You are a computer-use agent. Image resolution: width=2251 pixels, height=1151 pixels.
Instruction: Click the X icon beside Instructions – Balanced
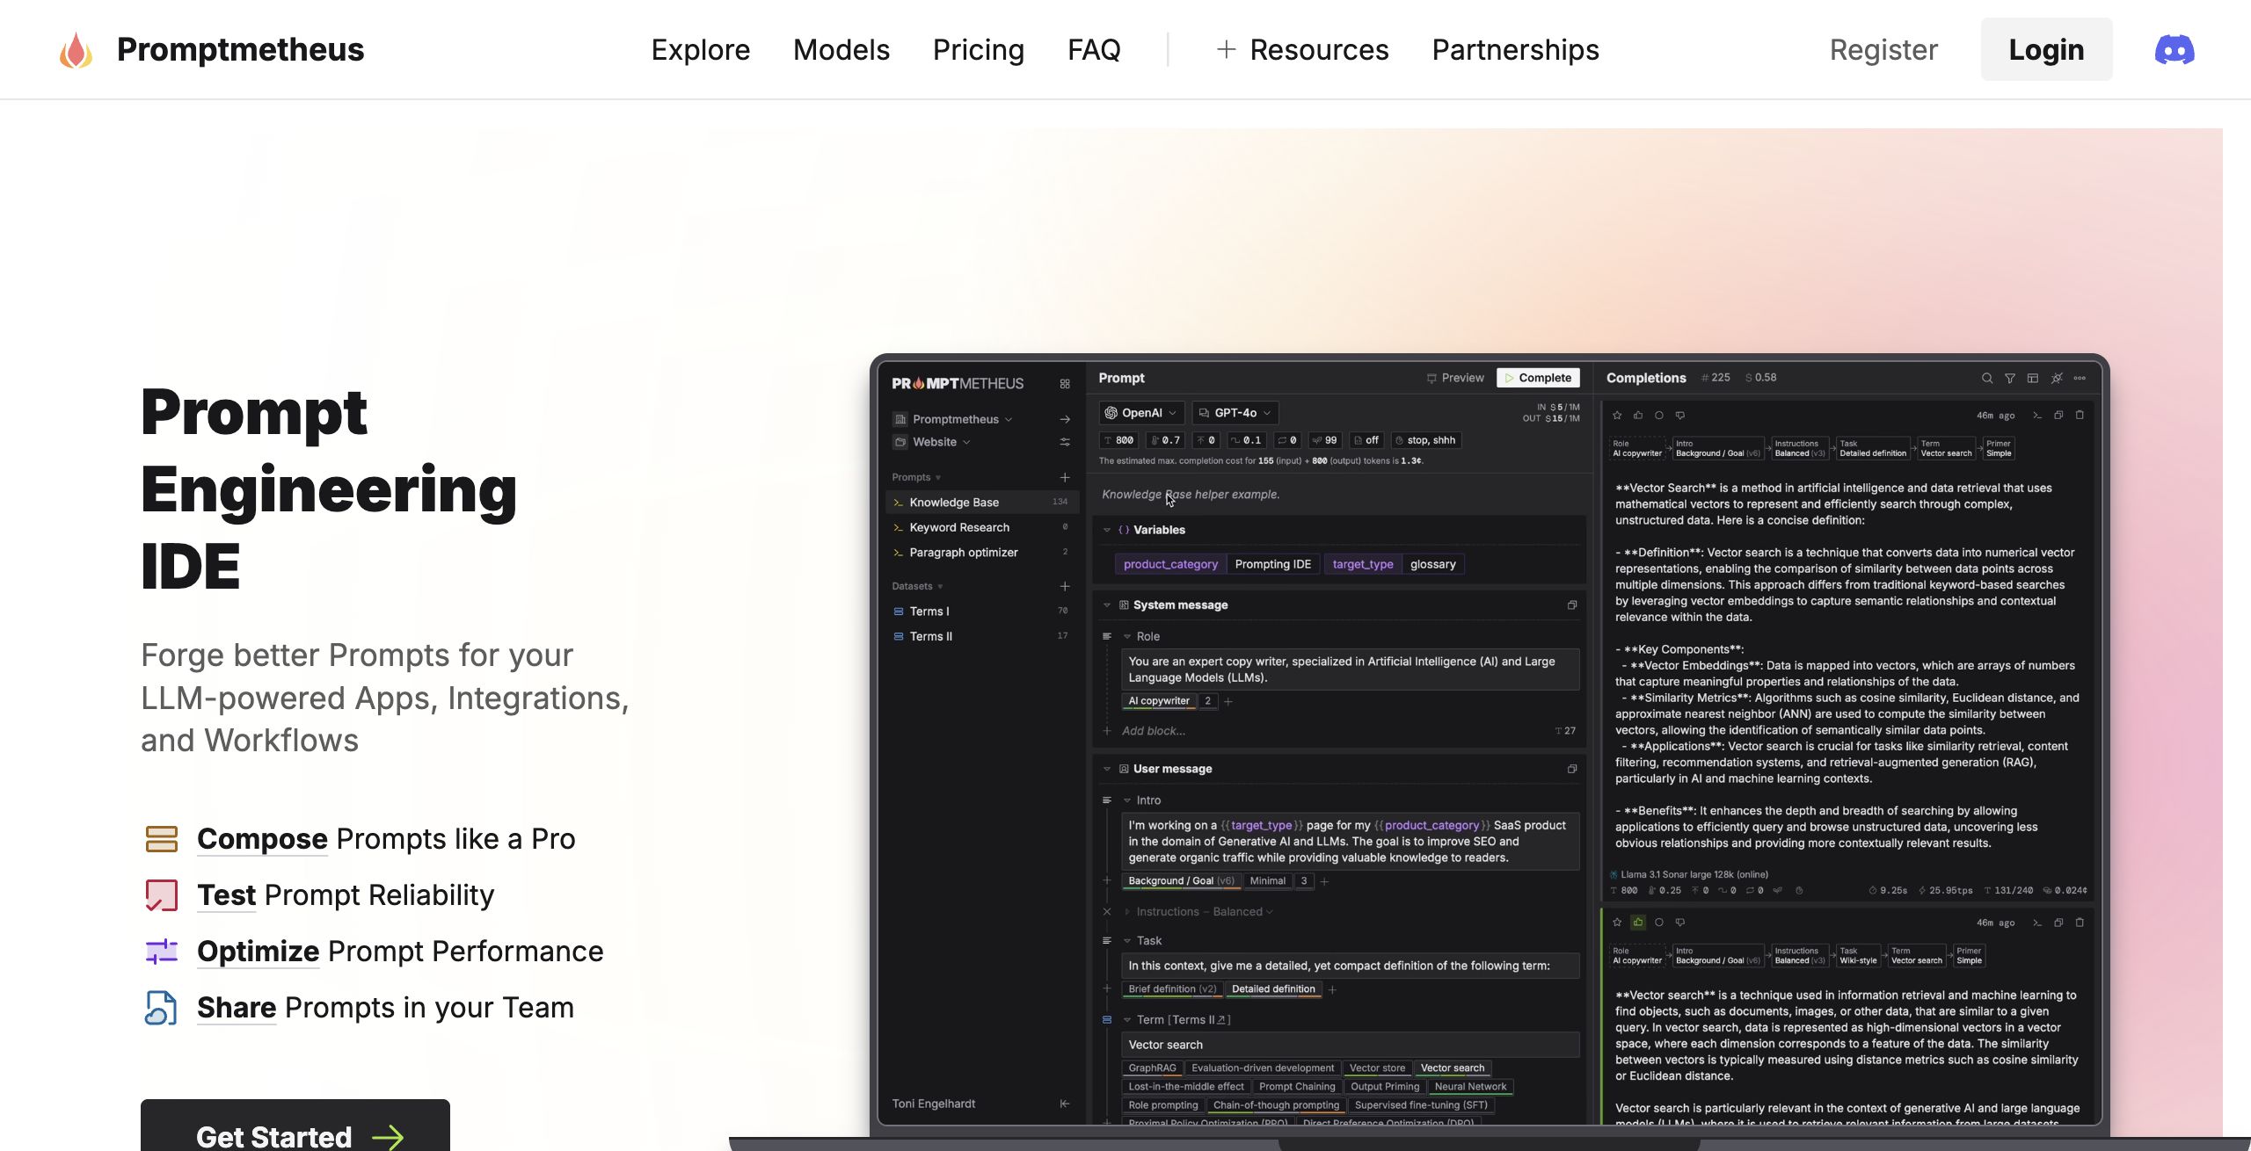[x=1107, y=912]
